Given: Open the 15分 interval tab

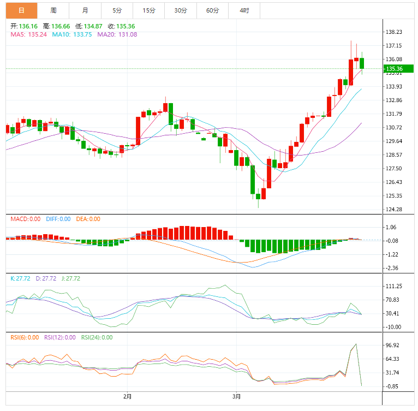Looking at the screenshot, I should point(149,10).
